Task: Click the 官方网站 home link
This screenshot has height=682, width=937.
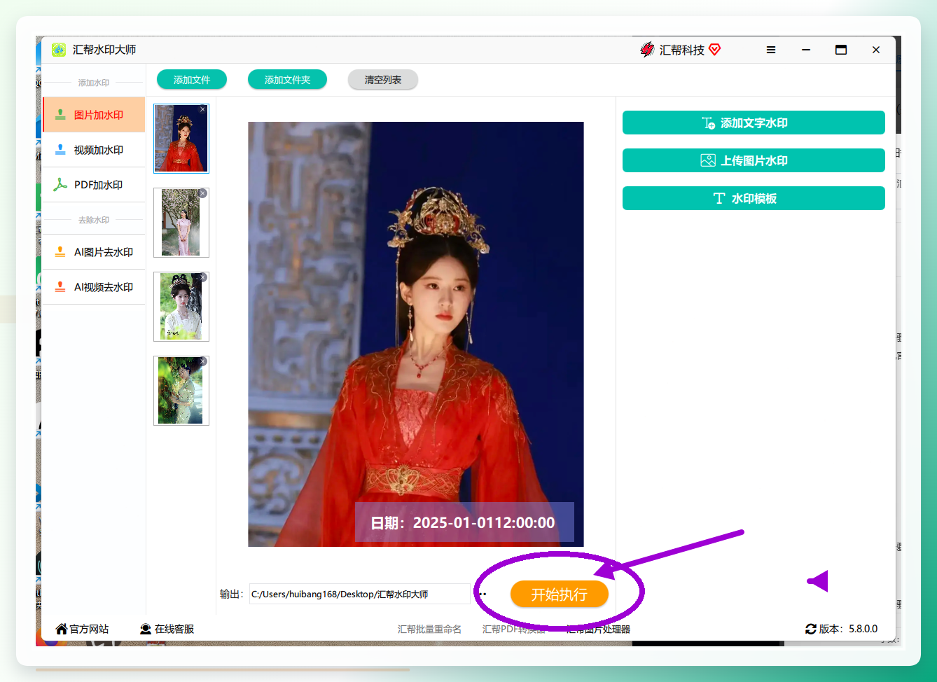Action: pos(83,629)
